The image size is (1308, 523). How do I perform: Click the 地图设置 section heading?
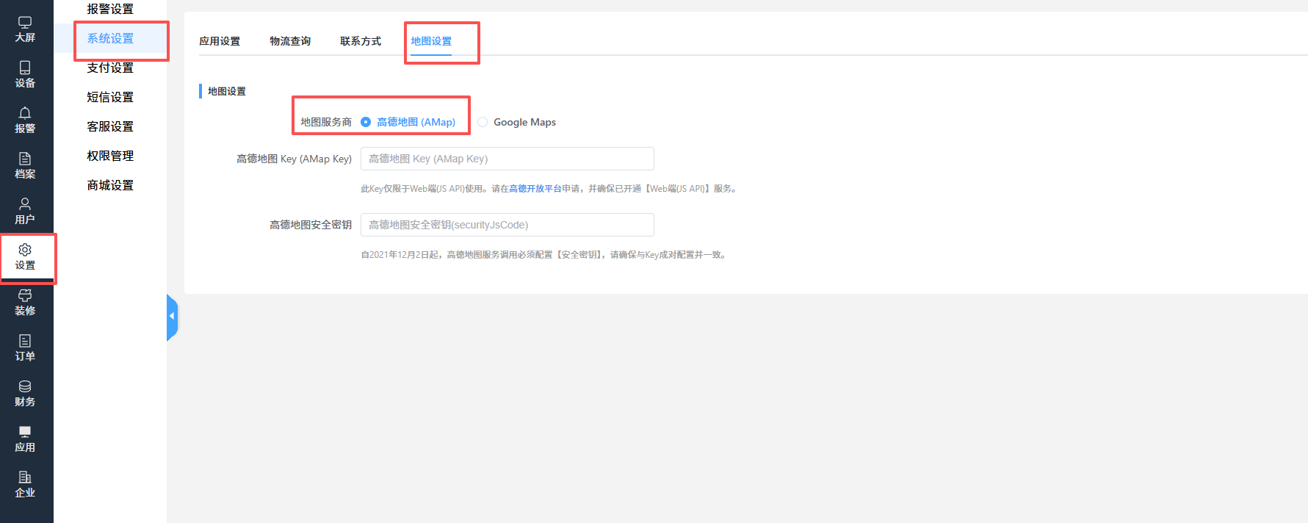[x=227, y=91]
